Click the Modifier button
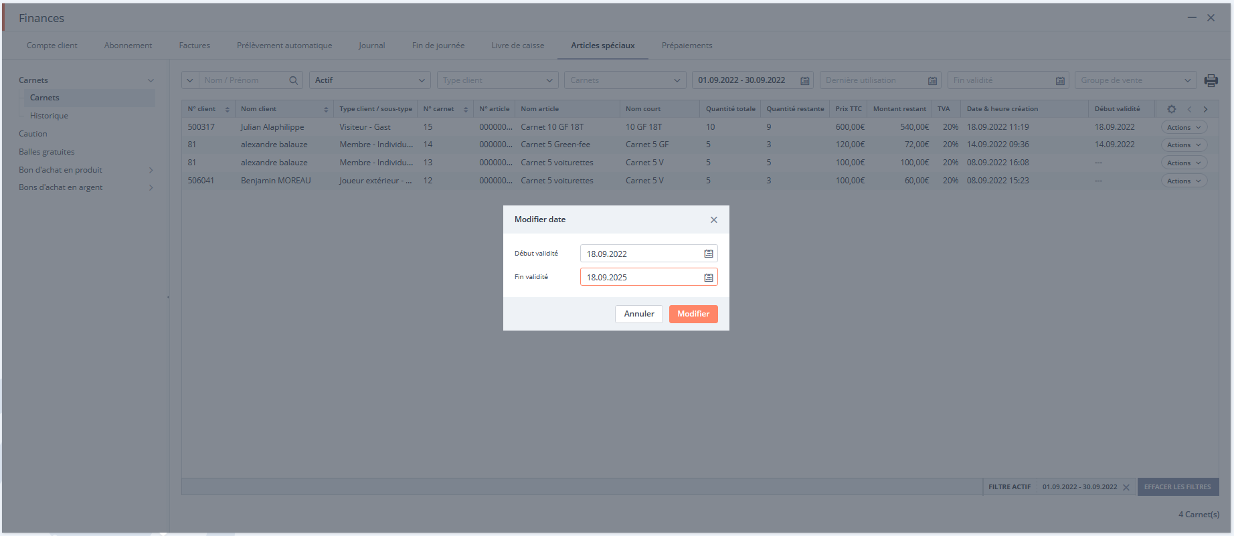 (x=693, y=314)
